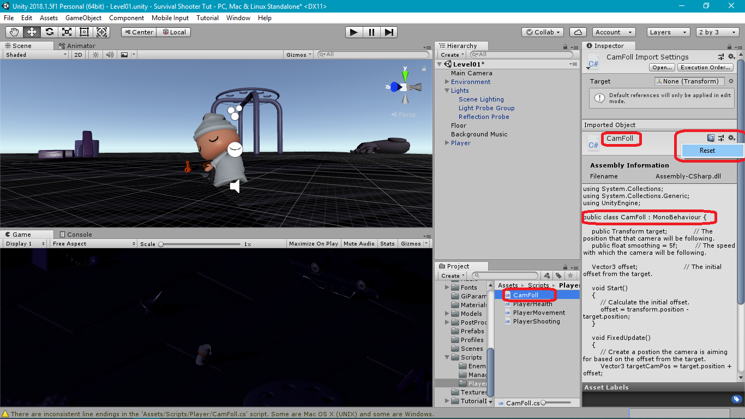
Task: Switch to the Animator tab
Action: point(77,46)
